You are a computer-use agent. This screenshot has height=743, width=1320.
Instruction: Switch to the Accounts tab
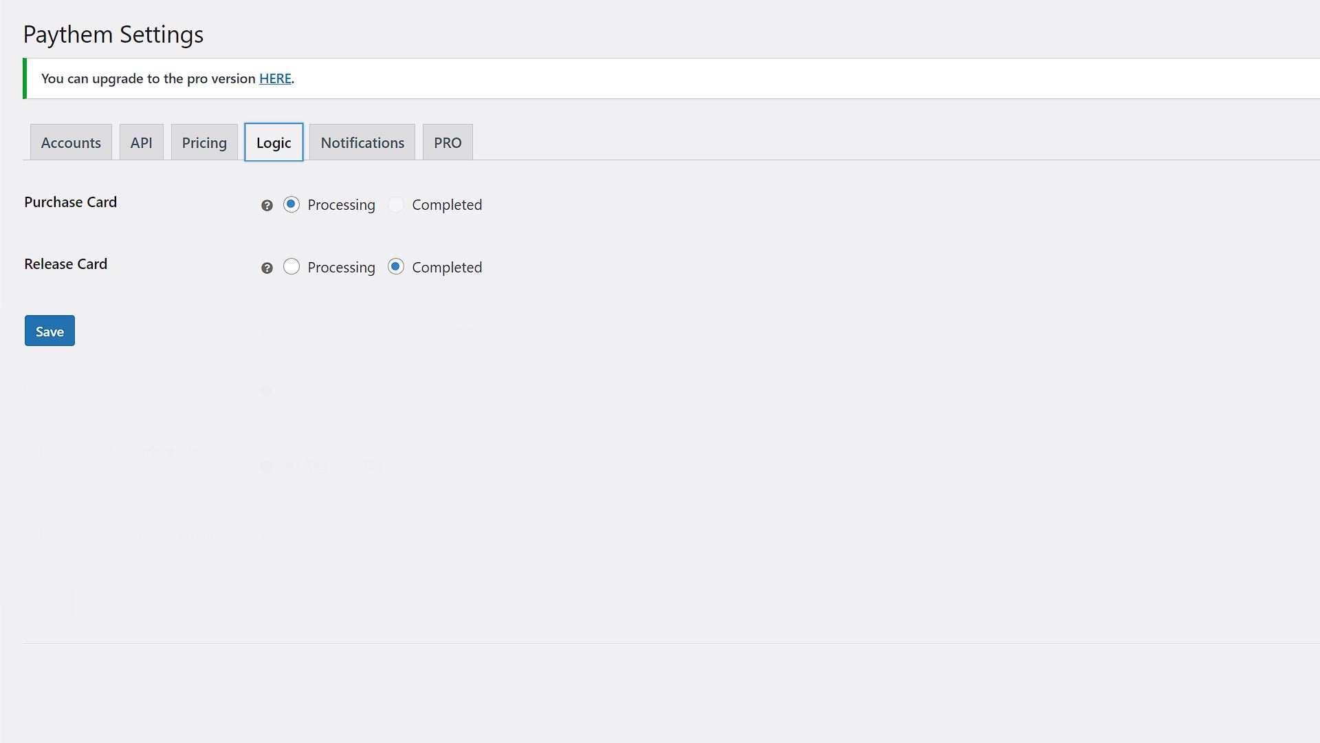(71, 142)
